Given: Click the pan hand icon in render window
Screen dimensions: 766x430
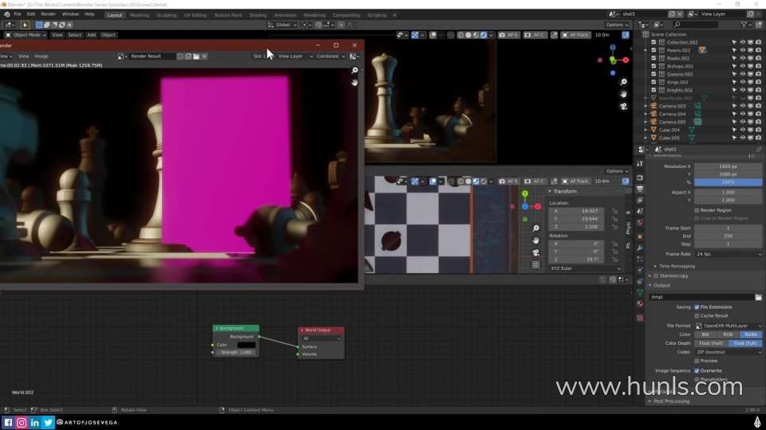Looking at the screenshot, I should (354, 82).
